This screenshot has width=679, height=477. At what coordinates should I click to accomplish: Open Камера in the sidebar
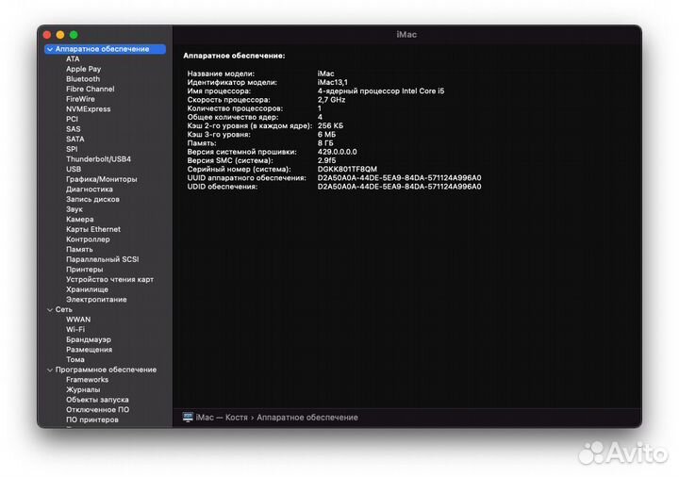pos(79,219)
